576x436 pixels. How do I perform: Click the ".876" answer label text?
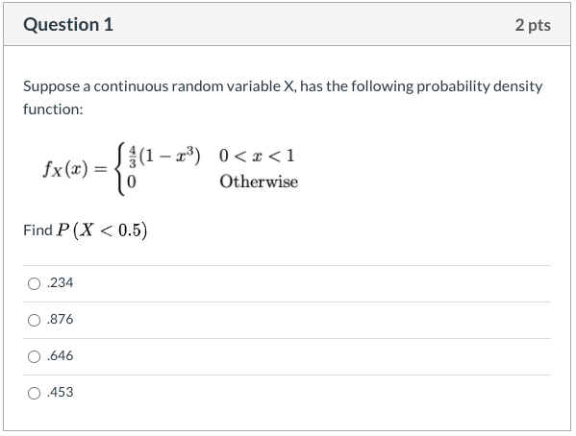(x=61, y=319)
